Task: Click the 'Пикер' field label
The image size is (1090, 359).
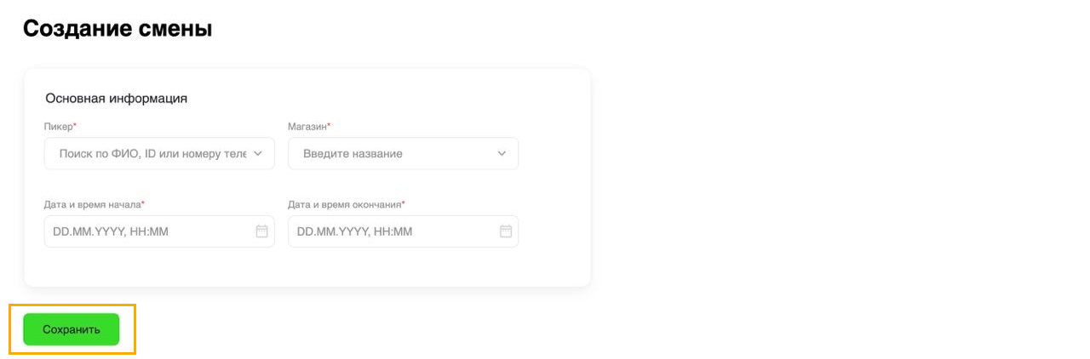Action: pos(58,127)
